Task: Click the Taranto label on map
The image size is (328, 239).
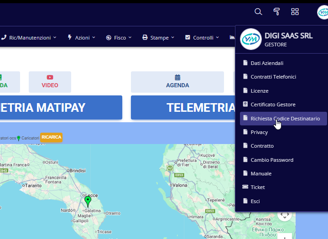Action: coord(33,185)
